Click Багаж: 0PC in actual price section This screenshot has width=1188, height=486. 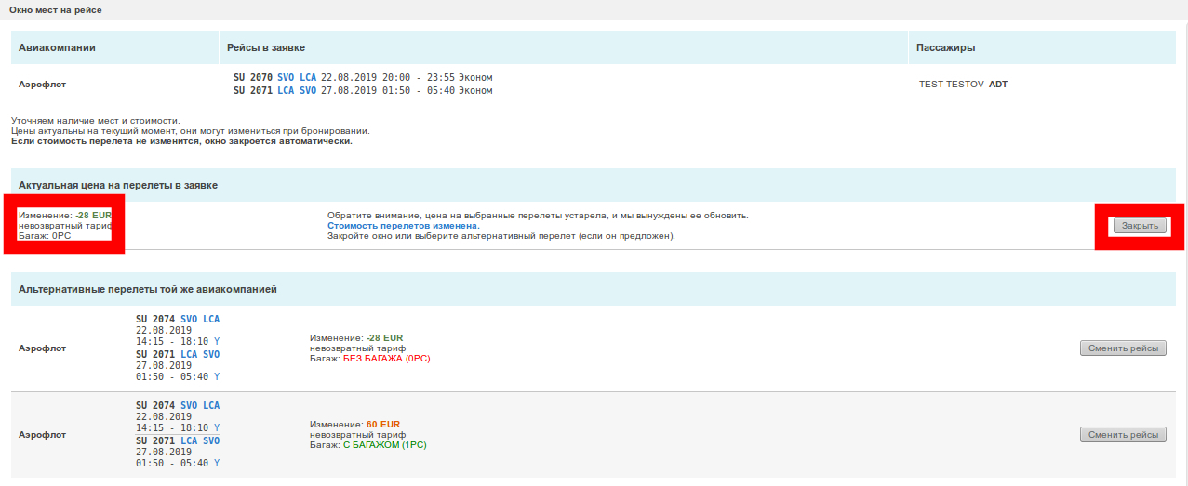point(45,235)
